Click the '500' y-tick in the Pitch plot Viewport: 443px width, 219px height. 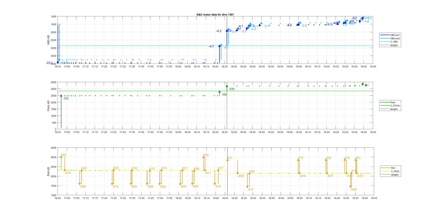[54, 123]
